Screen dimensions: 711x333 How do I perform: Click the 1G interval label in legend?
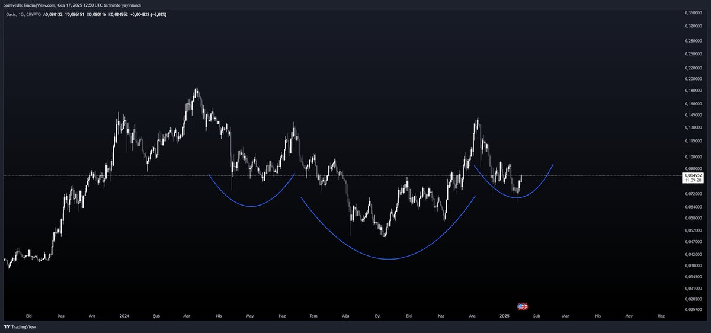tap(21, 14)
